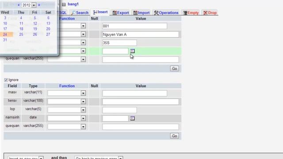Viewport: 283px width, 159px height.
Task: Click first quequan value field
Action: pyautogui.click(x=141, y=60)
